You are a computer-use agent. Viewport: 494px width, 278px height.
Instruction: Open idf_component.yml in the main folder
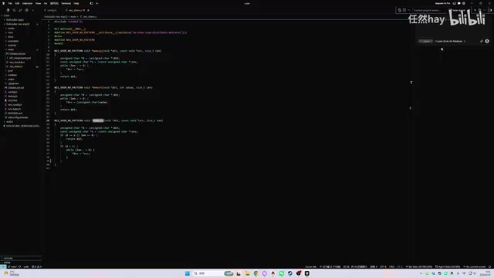[20, 58]
